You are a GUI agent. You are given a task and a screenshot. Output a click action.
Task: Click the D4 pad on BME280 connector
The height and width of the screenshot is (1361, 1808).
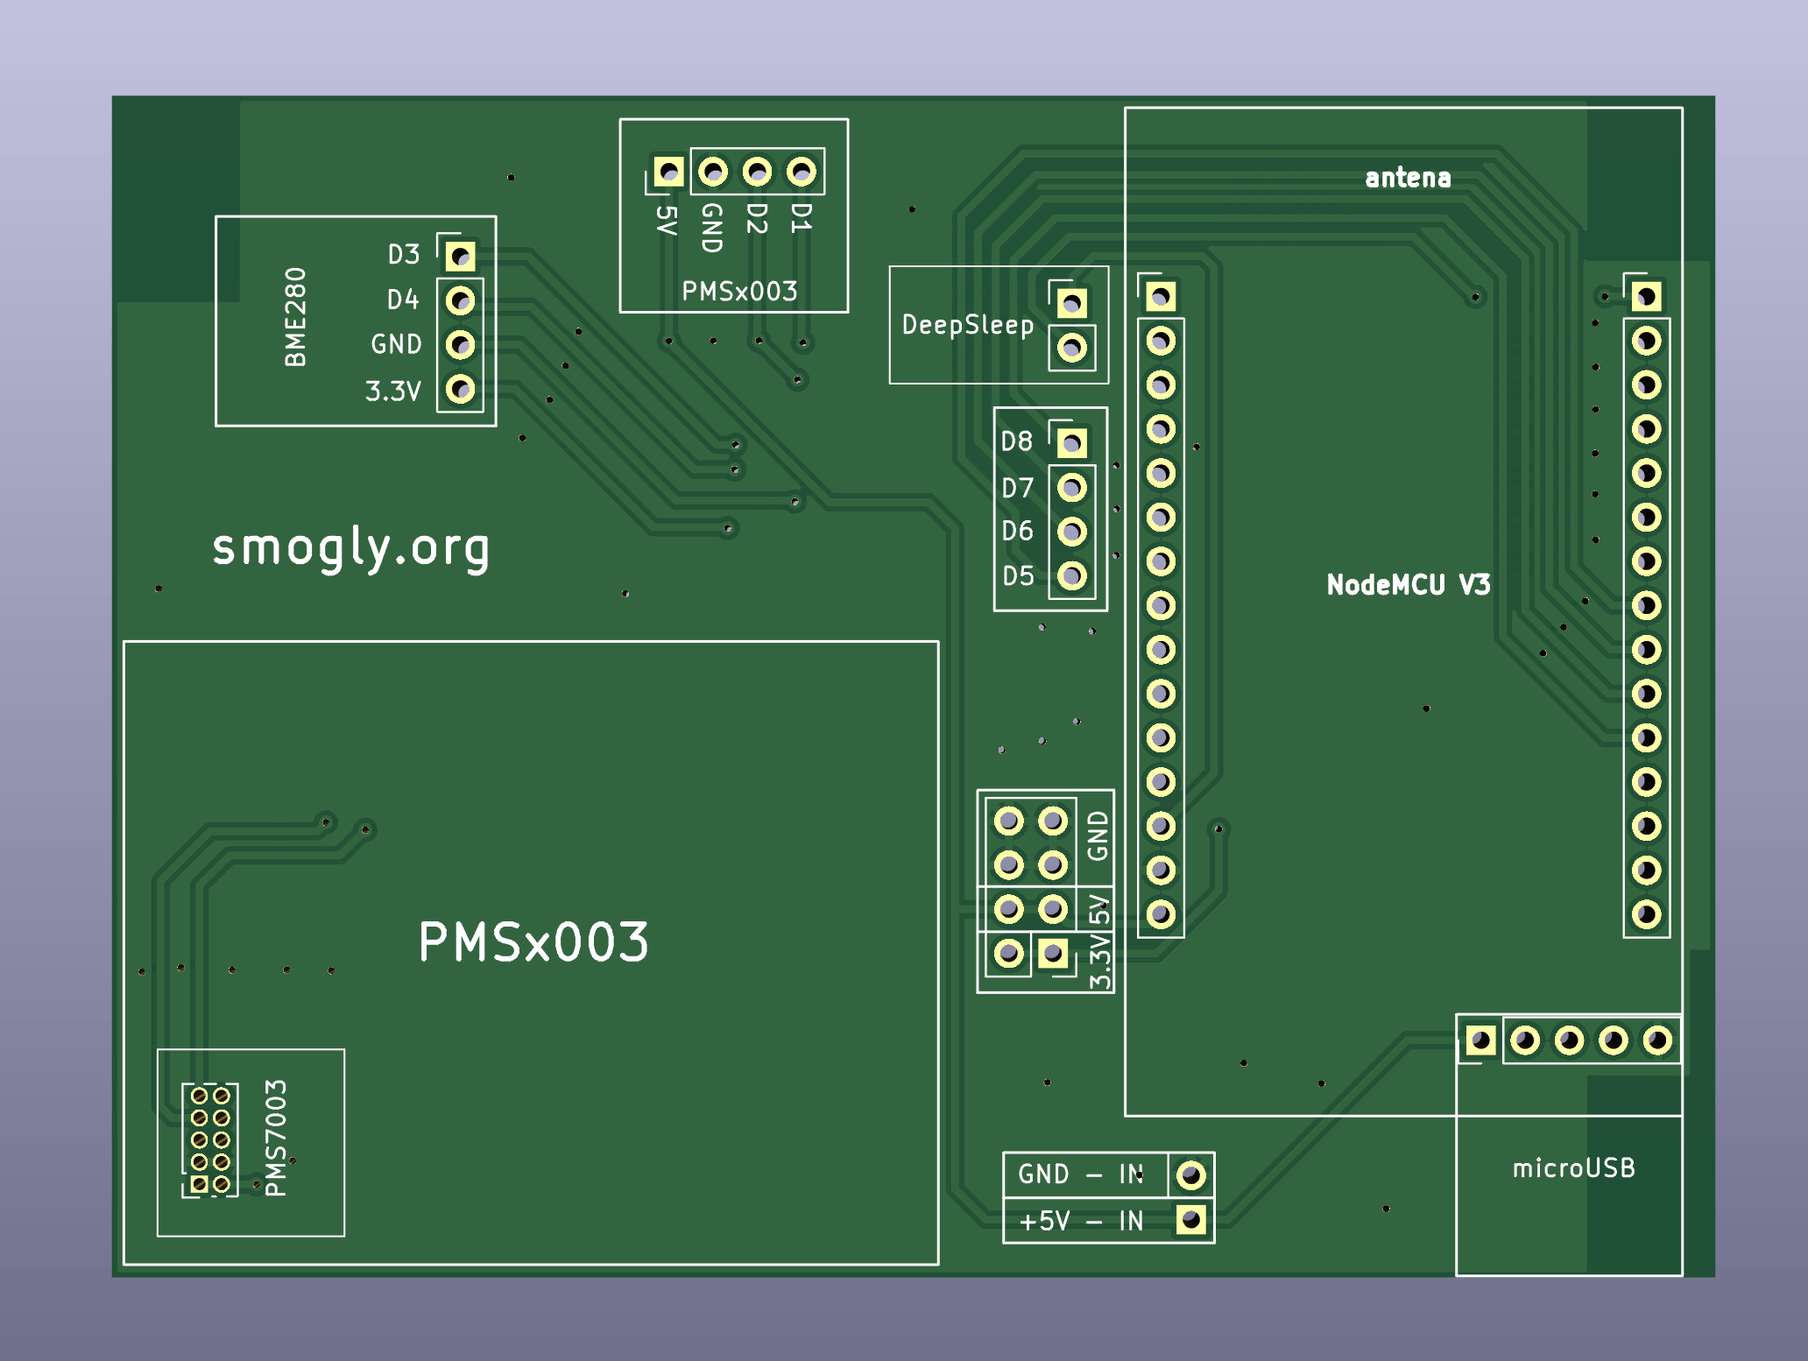(460, 301)
